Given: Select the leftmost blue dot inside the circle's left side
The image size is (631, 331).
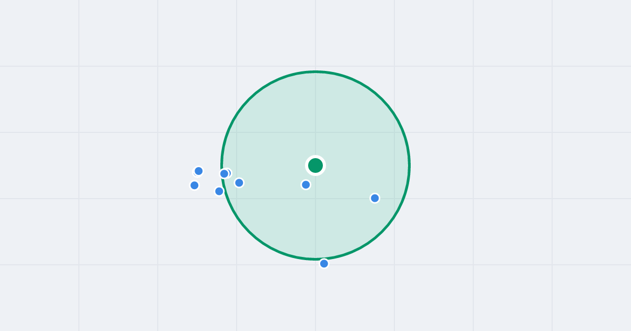Looking at the screenshot, I should 239,183.
